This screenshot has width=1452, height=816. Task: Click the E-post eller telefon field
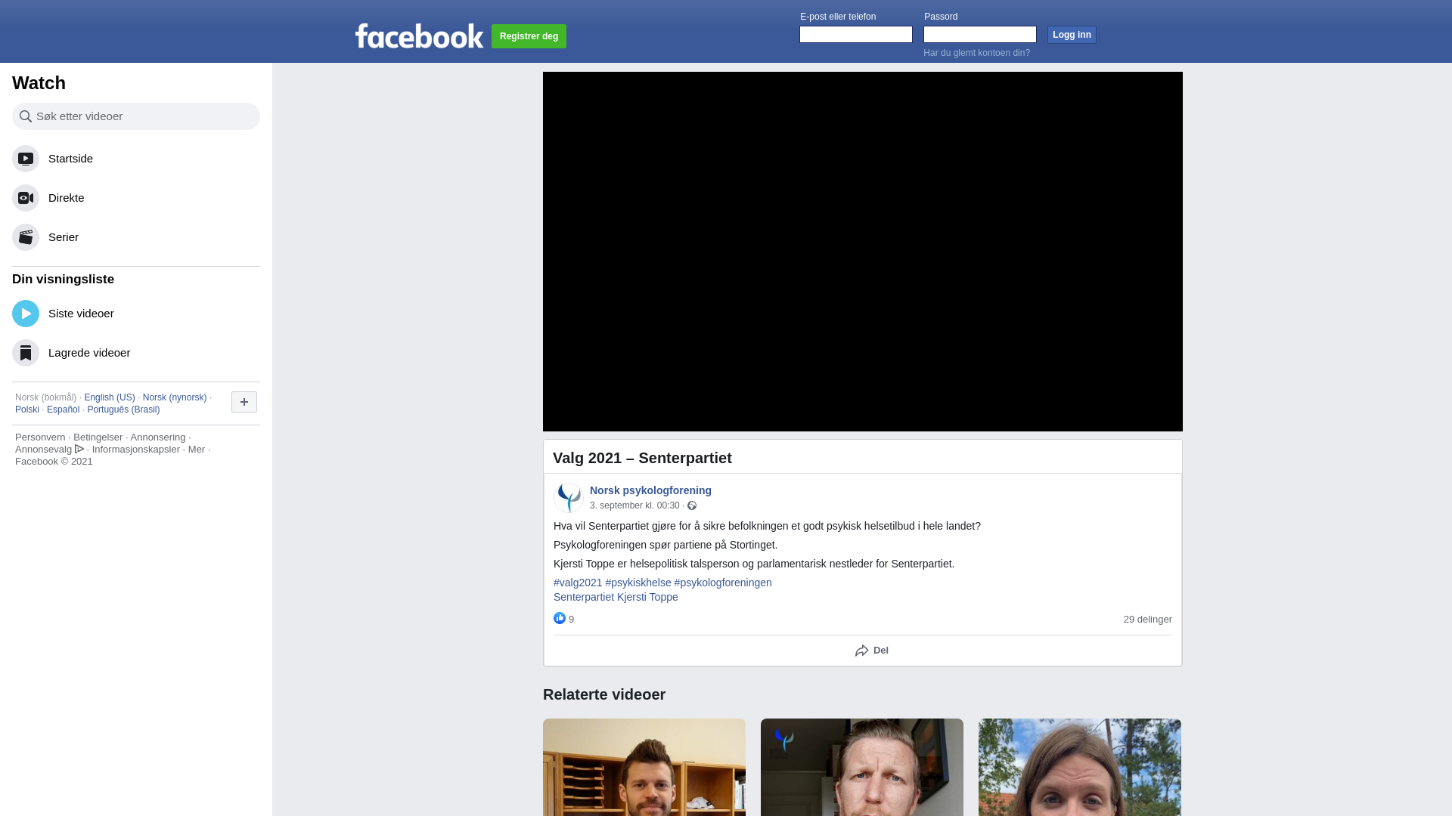[856, 35]
